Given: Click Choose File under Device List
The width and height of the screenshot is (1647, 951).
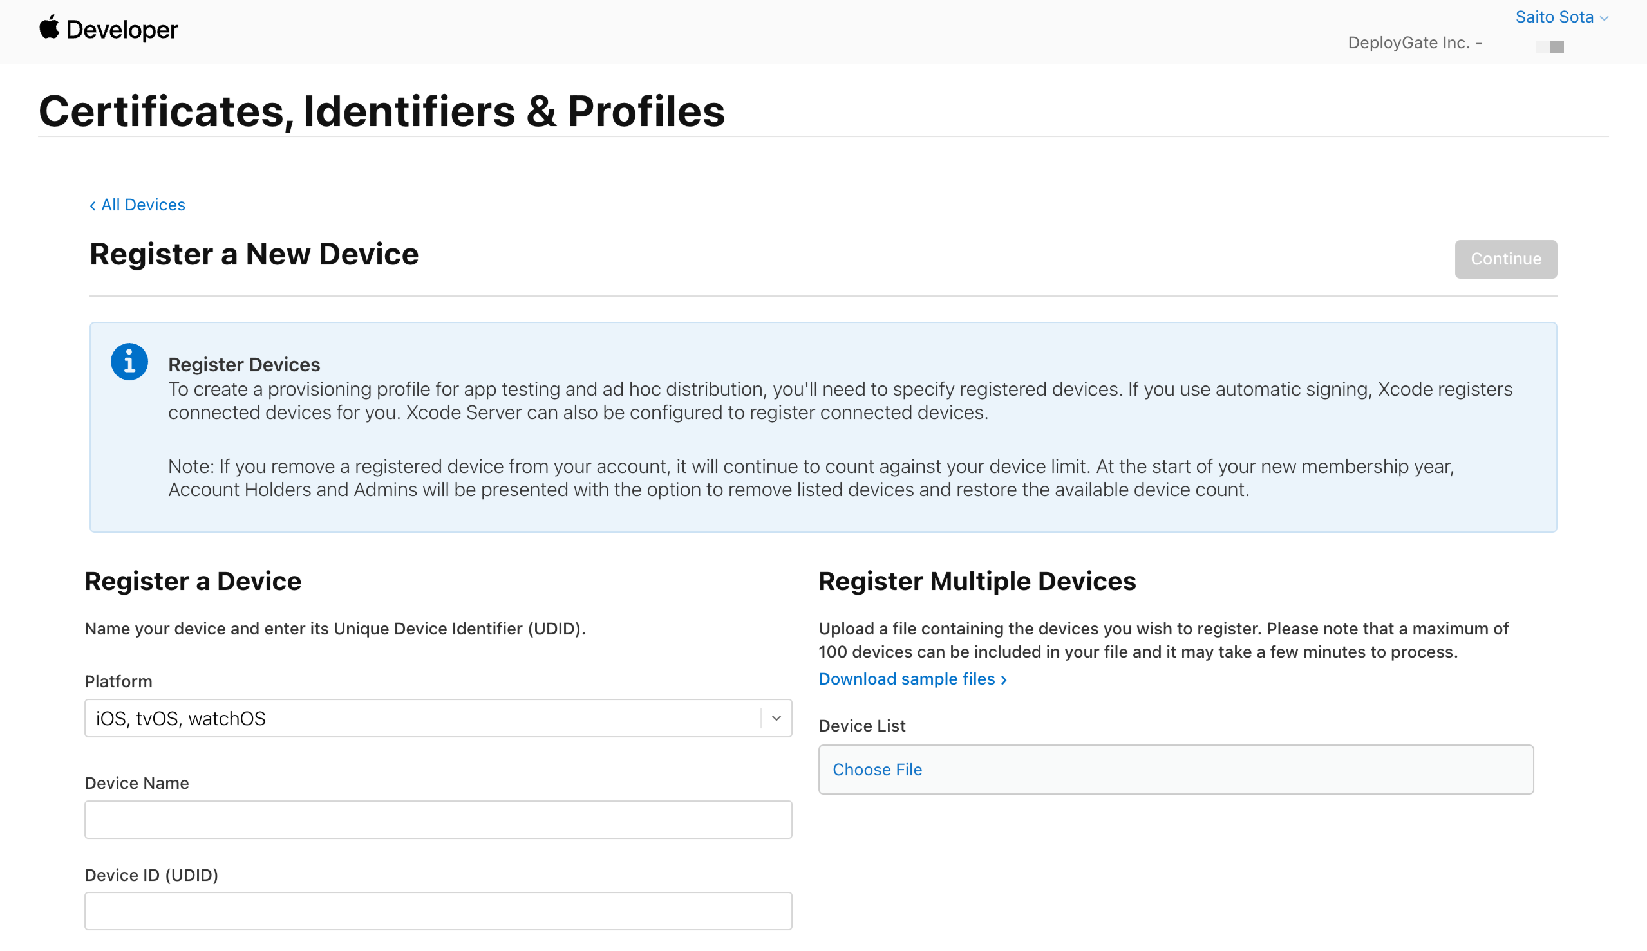Looking at the screenshot, I should coord(877,770).
